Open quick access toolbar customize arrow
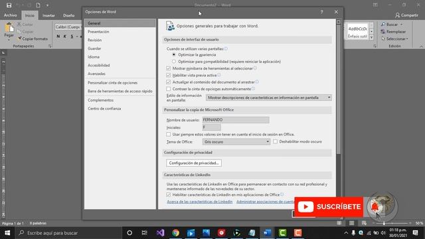Viewport: 425px width, 239px height. (x=47, y=5)
